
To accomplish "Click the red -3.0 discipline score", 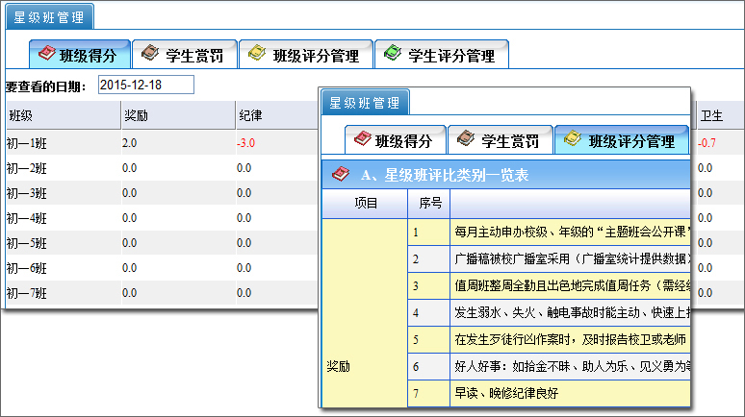I will click(x=245, y=142).
